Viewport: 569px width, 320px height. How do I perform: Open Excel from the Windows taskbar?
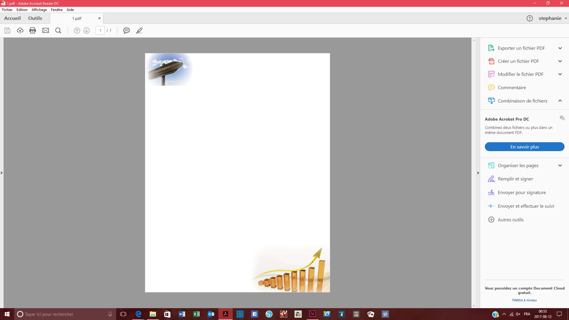pos(196,314)
